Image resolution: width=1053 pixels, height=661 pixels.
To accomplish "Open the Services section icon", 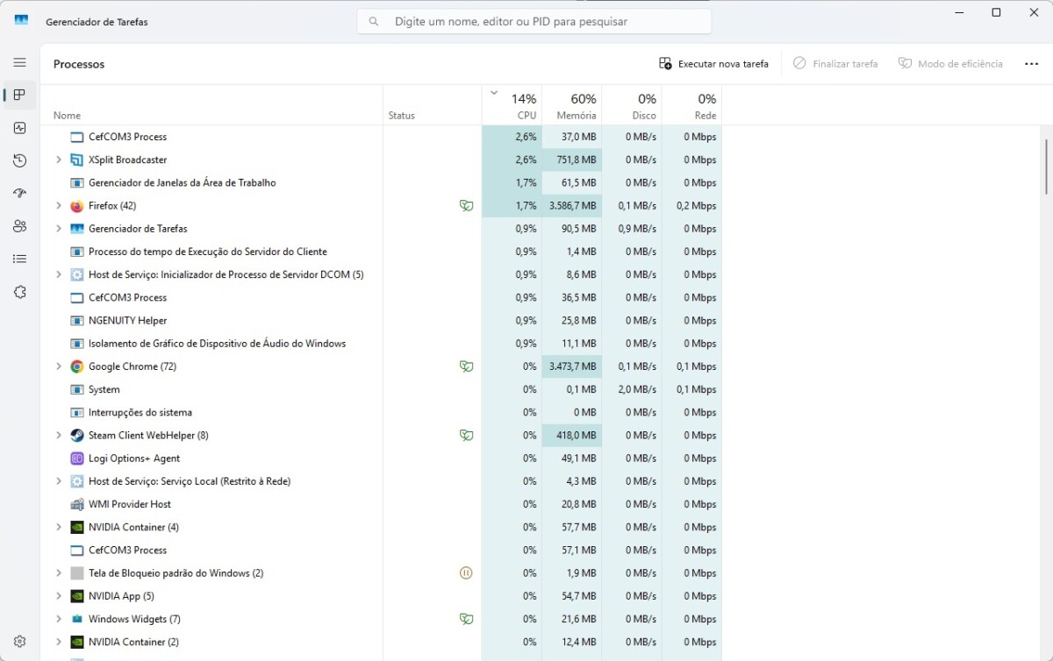I will tap(19, 291).
